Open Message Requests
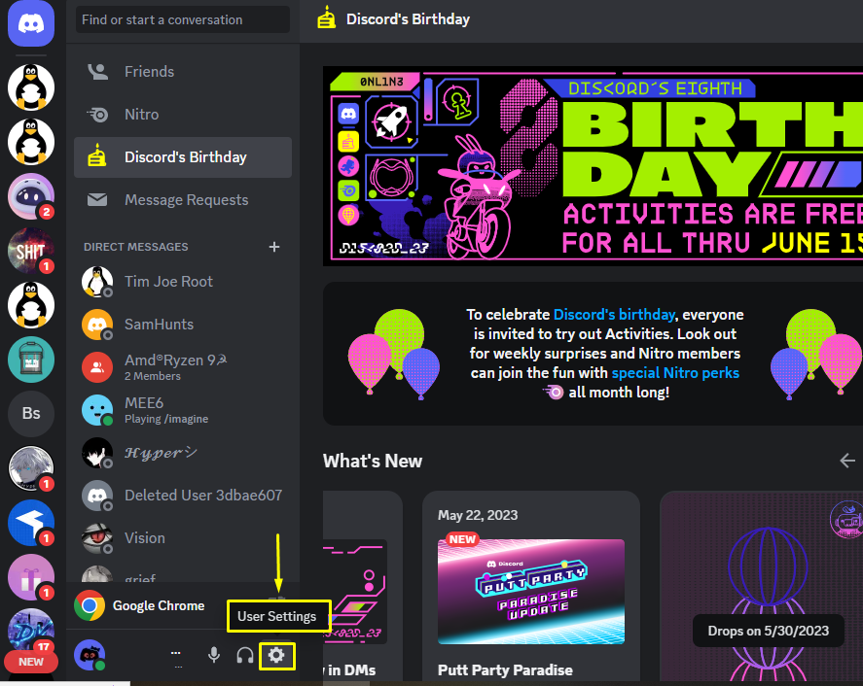863x686 pixels. click(183, 200)
